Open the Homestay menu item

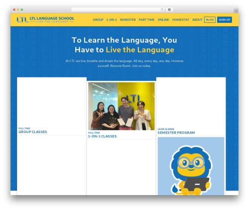pos(181,20)
